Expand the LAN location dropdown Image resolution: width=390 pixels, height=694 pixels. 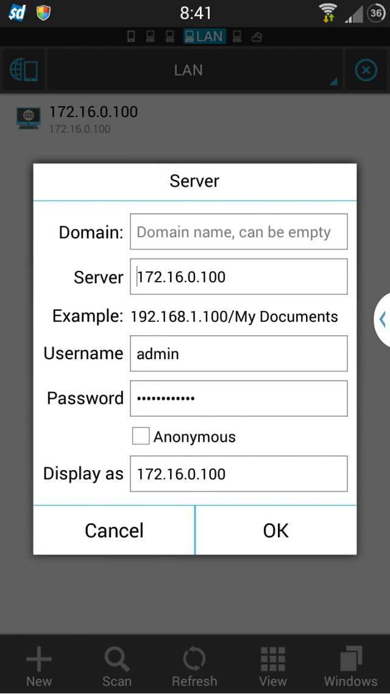click(x=194, y=70)
